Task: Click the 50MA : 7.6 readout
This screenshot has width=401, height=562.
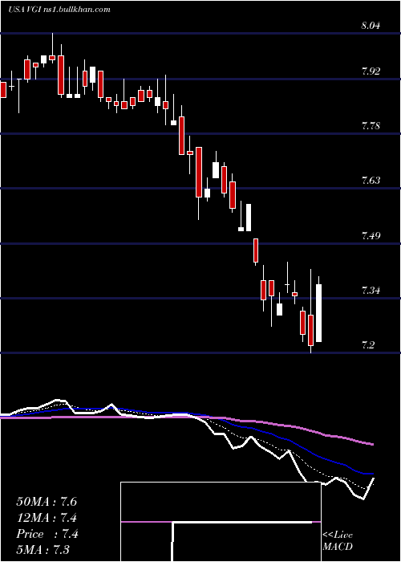Action: [x=47, y=502]
